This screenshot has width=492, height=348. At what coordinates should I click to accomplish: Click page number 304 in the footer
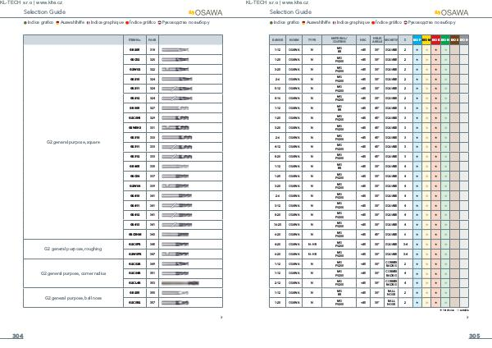tap(18, 337)
